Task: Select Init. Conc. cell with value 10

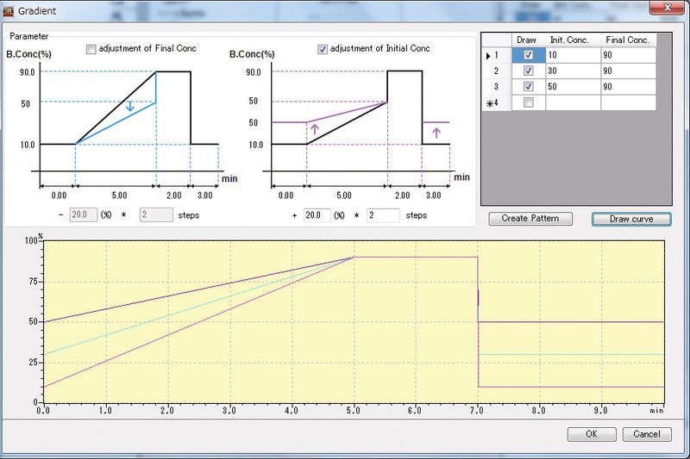Action: [574, 55]
